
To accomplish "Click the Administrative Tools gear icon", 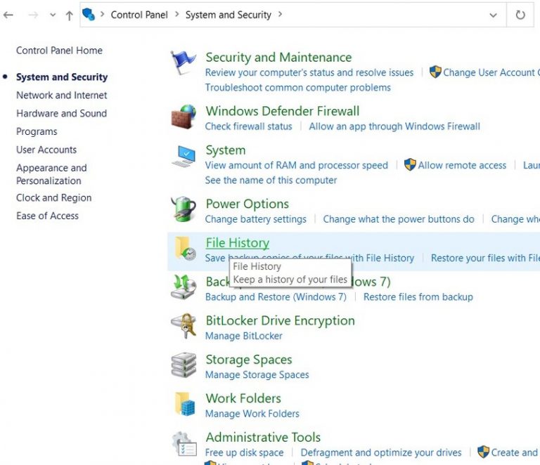I will tap(184, 443).
